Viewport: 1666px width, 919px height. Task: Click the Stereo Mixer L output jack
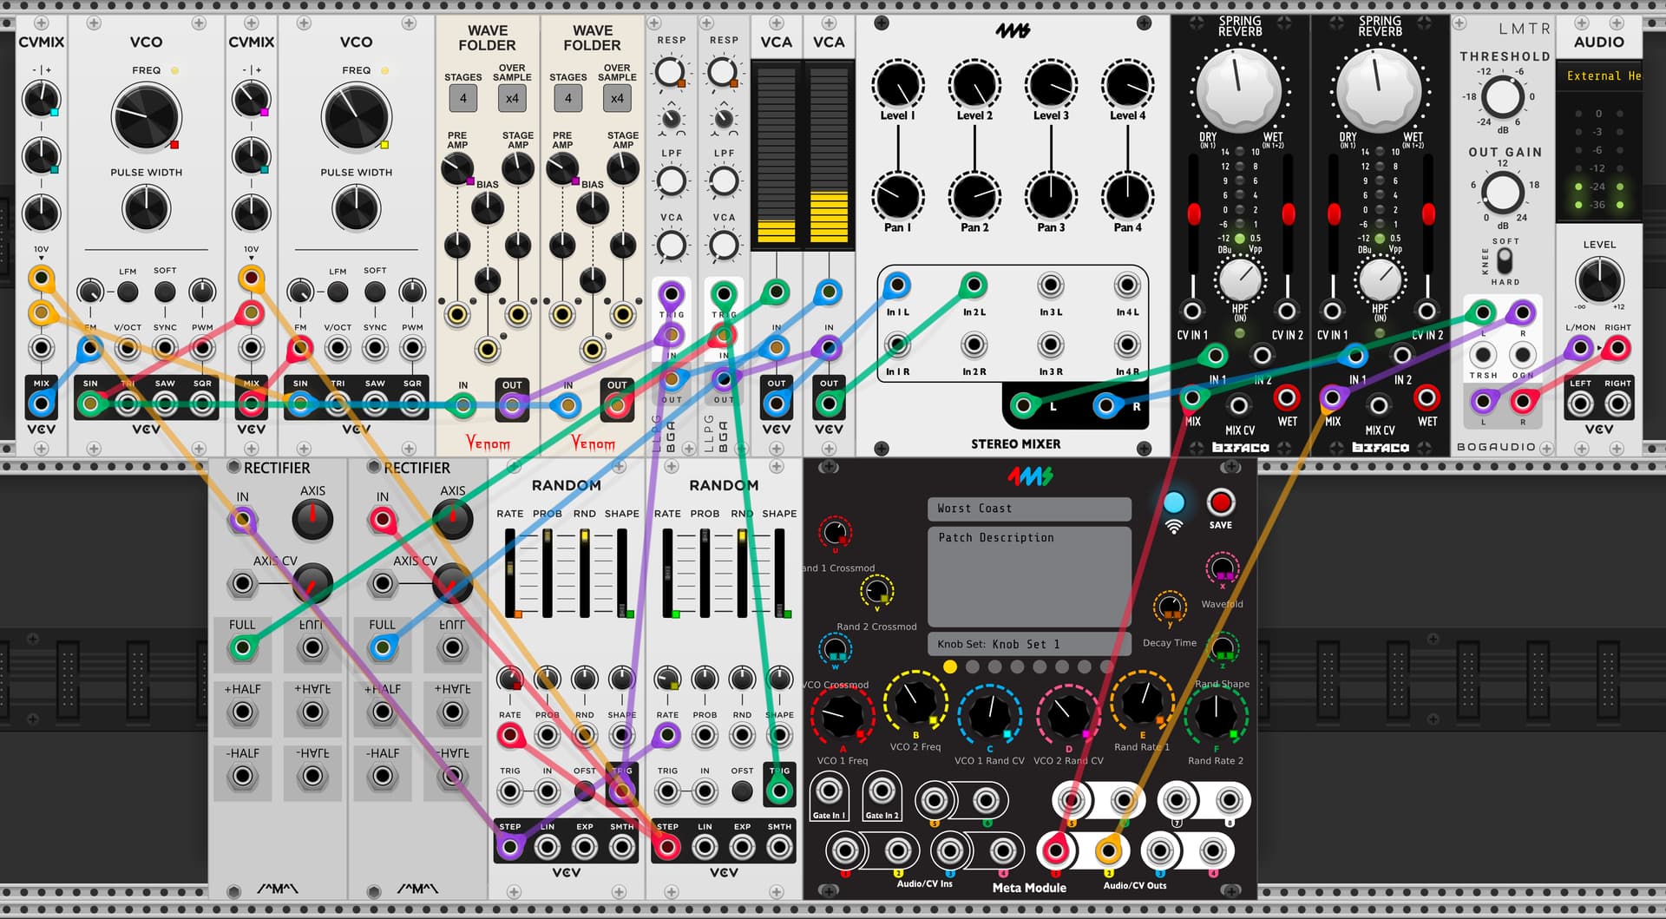click(1025, 404)
